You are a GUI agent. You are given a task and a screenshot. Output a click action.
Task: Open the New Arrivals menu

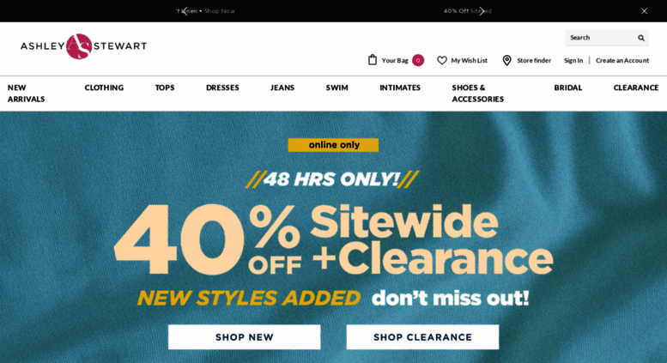(x=26, y=93)
